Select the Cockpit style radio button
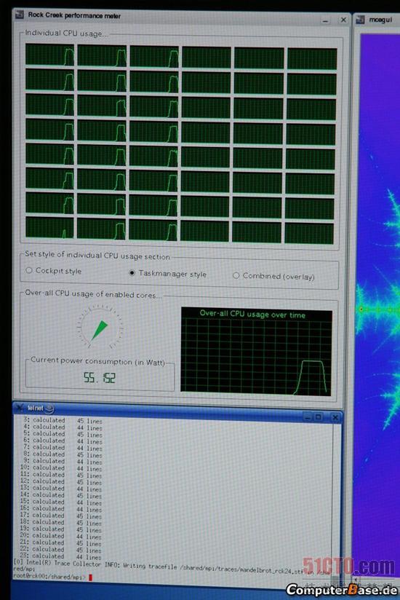The width and height of the screenshot is (400, 600). [x=29, y=270]
